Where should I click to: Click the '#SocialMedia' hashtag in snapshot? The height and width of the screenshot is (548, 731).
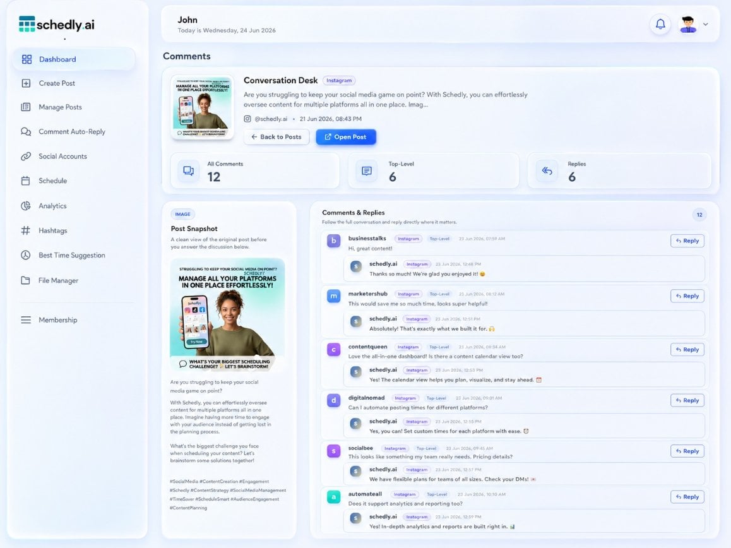point(184,481)
